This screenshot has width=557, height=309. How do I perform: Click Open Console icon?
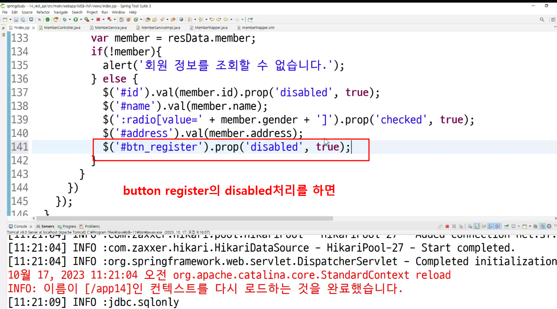(x=524, y=226)
